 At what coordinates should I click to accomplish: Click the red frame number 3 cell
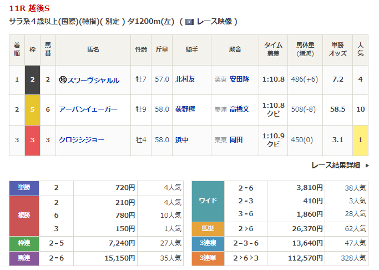click(32, 139)
